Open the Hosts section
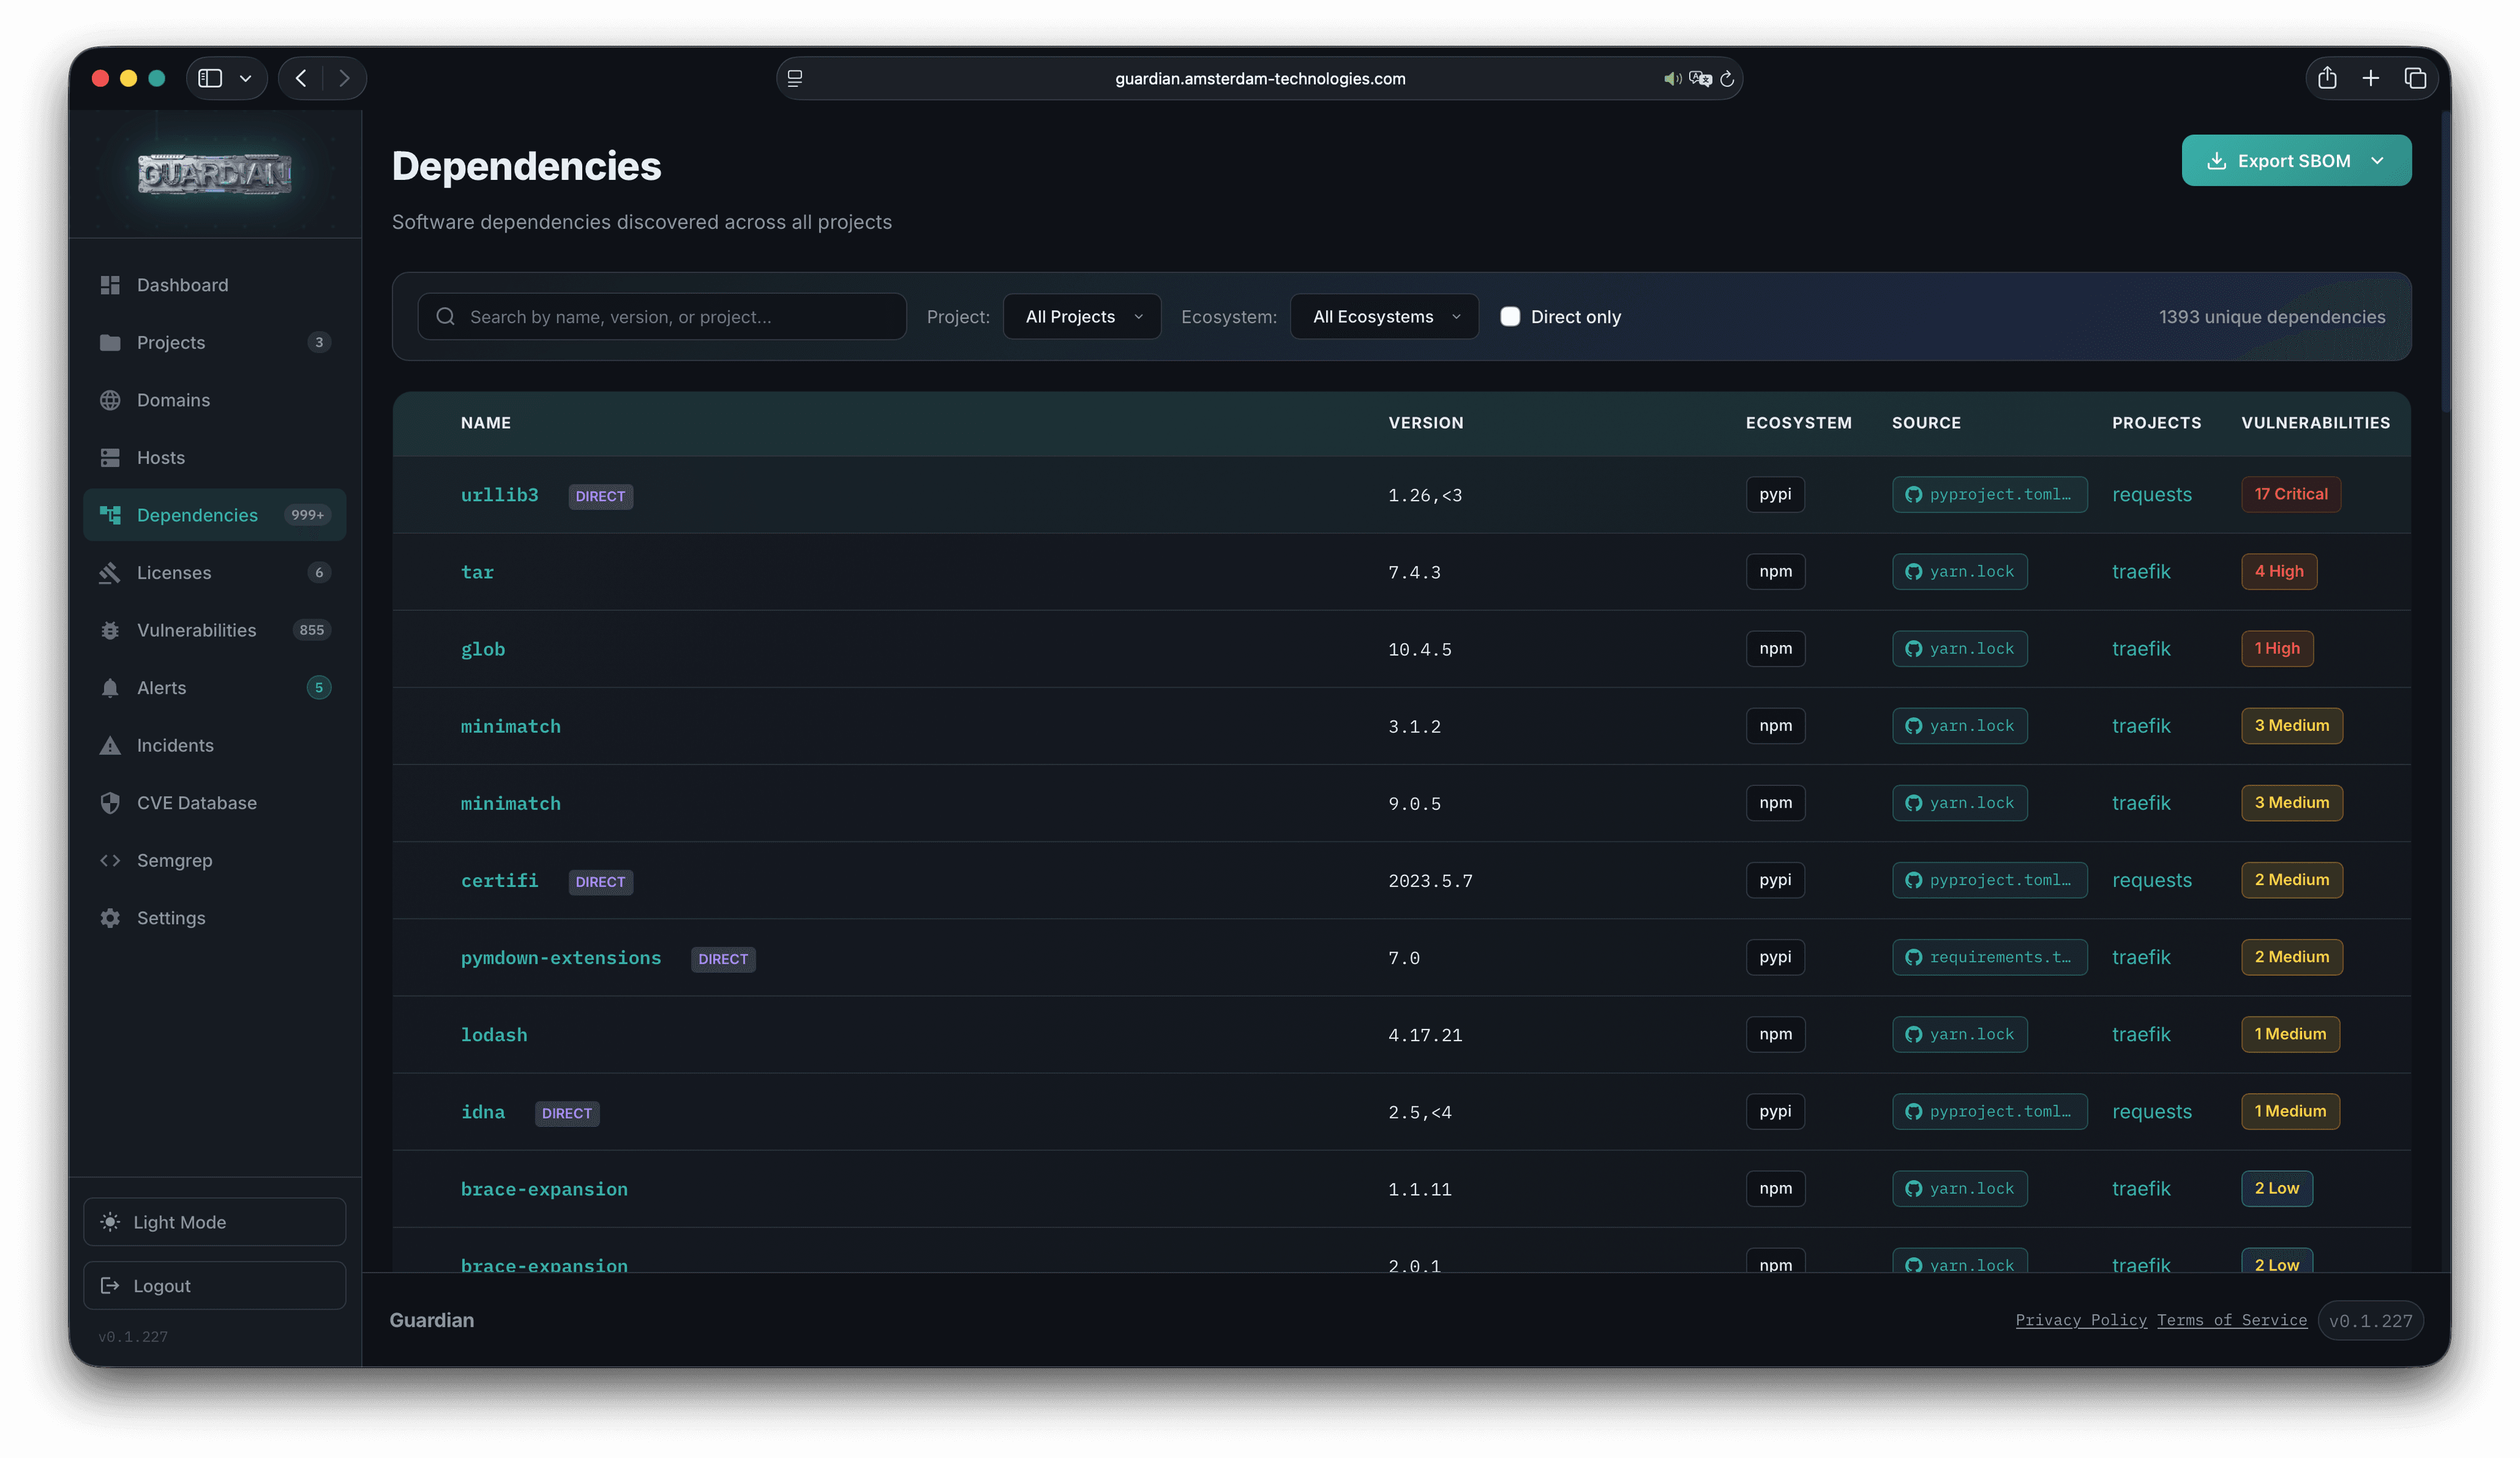The width and height of the screenshot is (2520, 1458). (x=214, y=457)
